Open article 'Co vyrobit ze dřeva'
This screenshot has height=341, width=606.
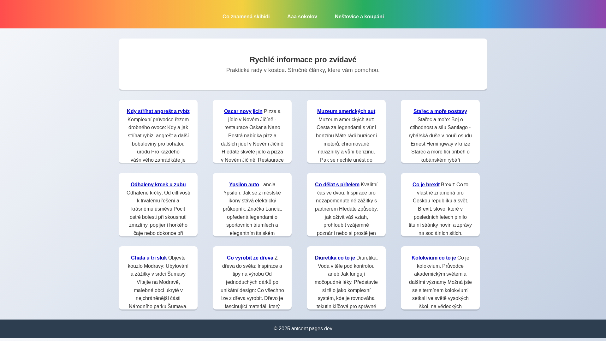tap(250, 258)
